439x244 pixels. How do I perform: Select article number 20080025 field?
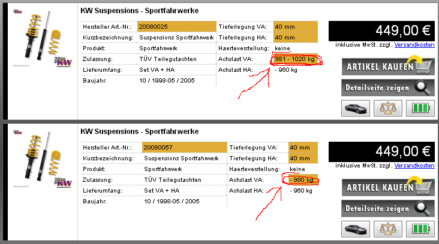tap(177, 27)
